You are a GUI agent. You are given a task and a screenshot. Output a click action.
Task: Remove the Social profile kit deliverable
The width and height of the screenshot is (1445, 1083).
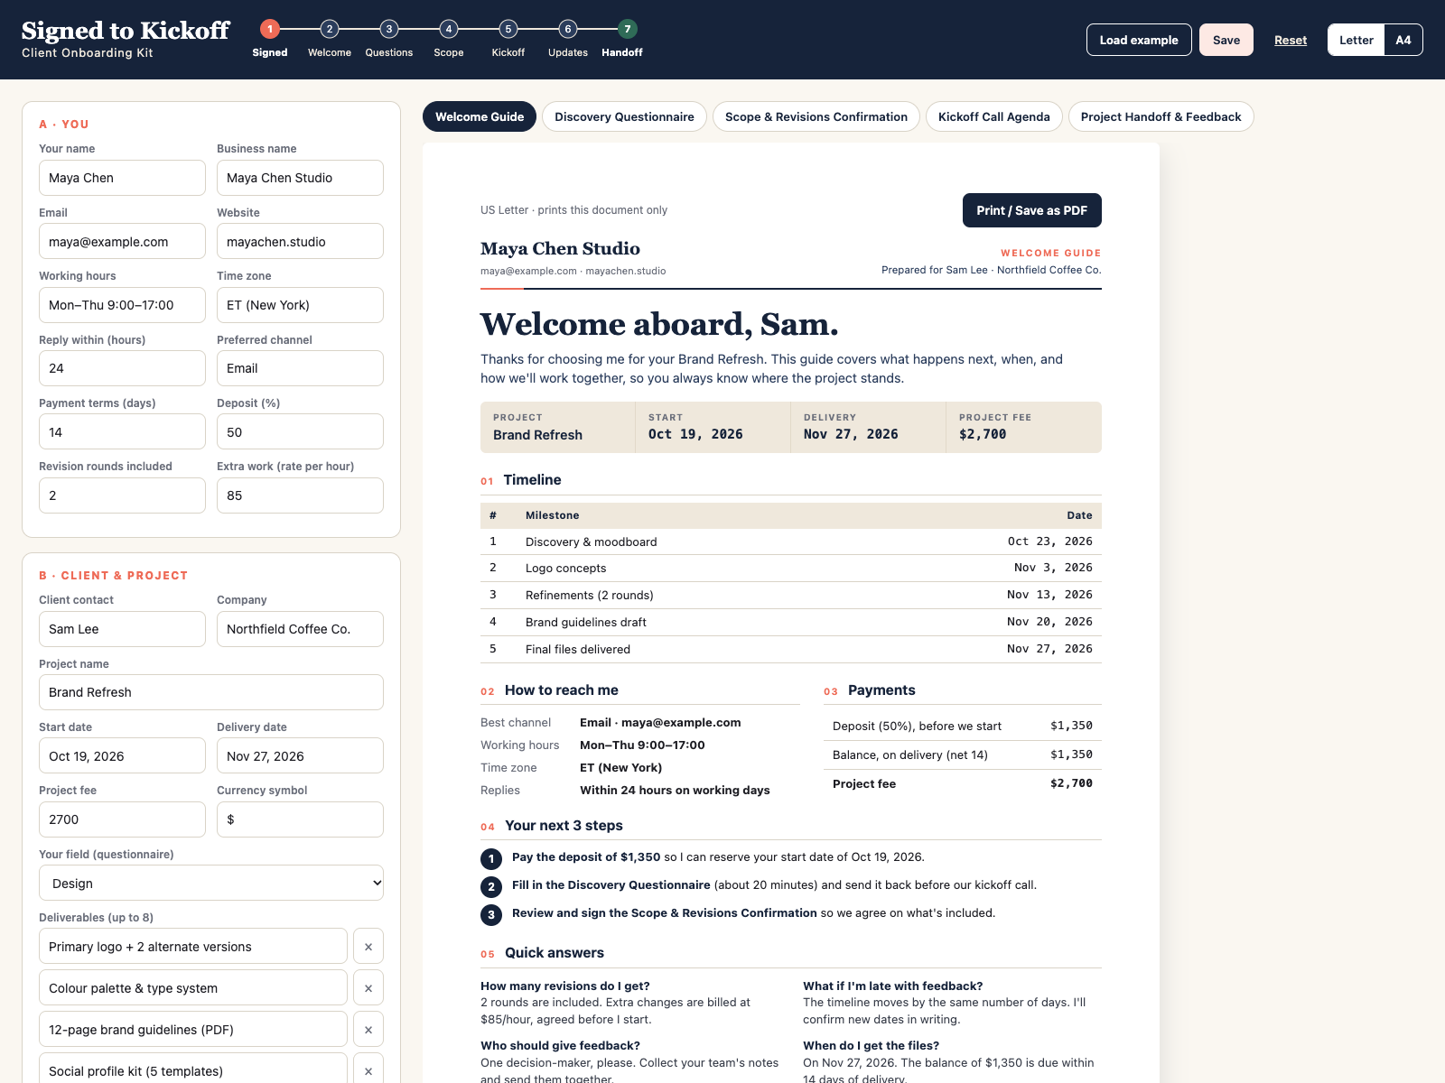click(368, 1070)
